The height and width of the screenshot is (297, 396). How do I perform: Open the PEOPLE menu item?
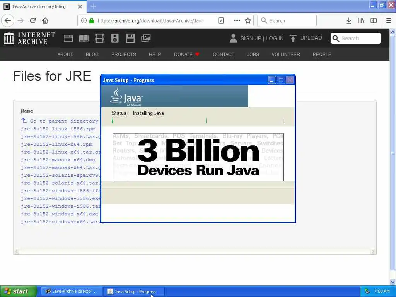pos(322,54)
